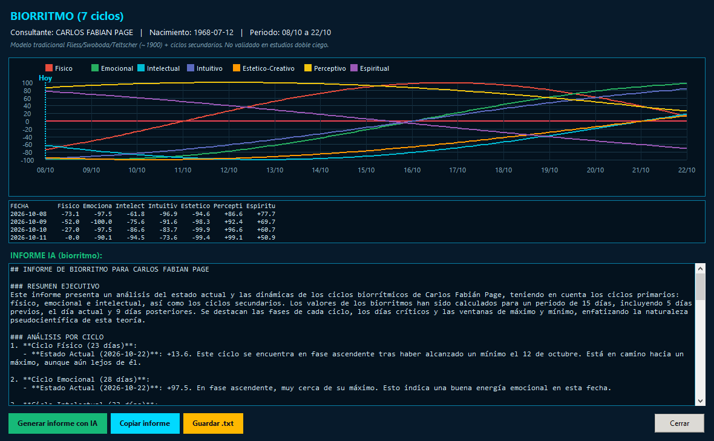
Task: Click the report scrollbar down arrow
Action: 700,401
